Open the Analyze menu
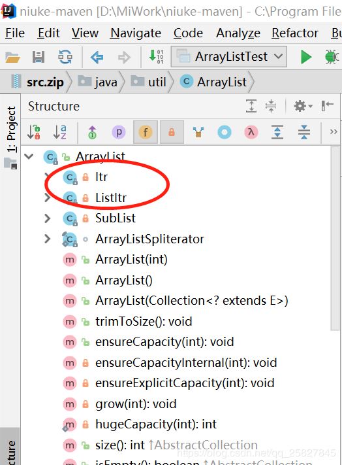This screenshot has height=465, width=342. 238,33
